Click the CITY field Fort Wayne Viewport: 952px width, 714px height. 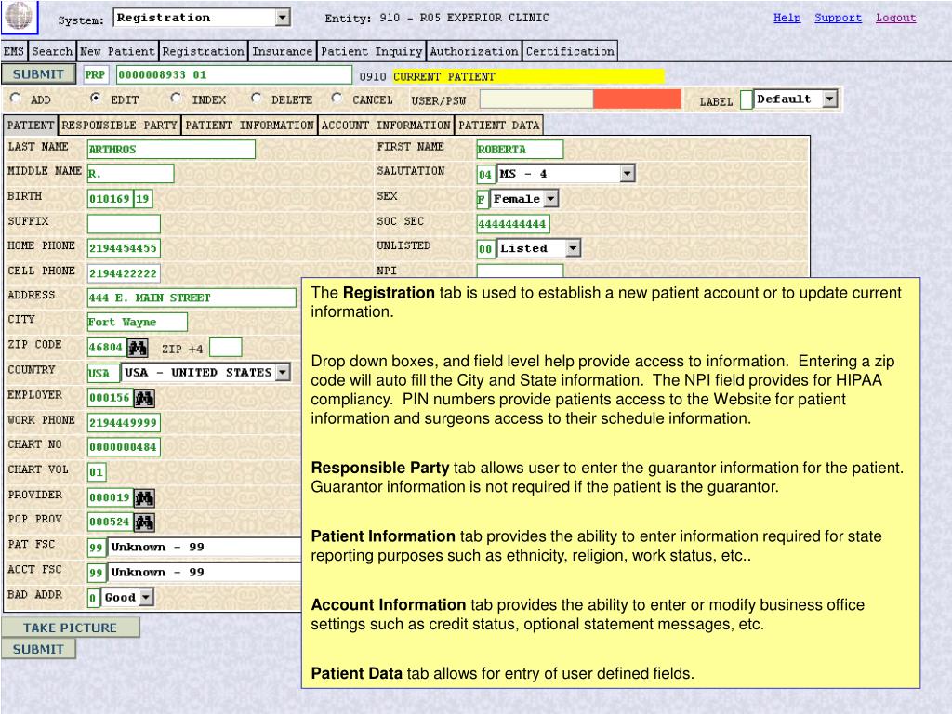(x=138, y=322)
